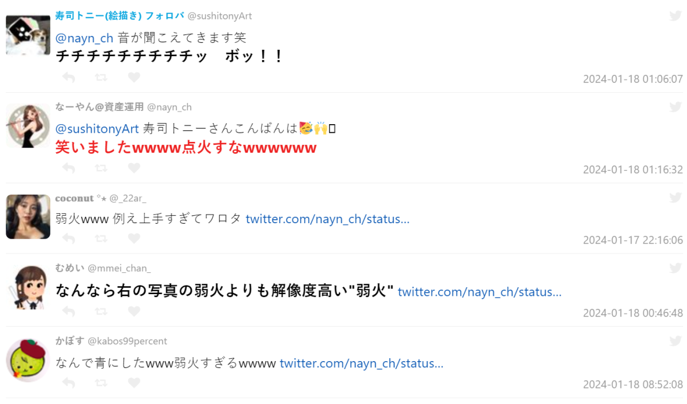Screen dimensions: 687x404
Task: Open Twitter bird icon on kabos99percent tweet
Action: pos(676,341)
